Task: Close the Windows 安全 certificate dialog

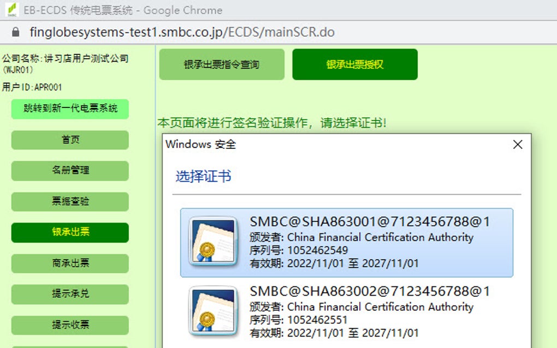Action: coord(517,145)
